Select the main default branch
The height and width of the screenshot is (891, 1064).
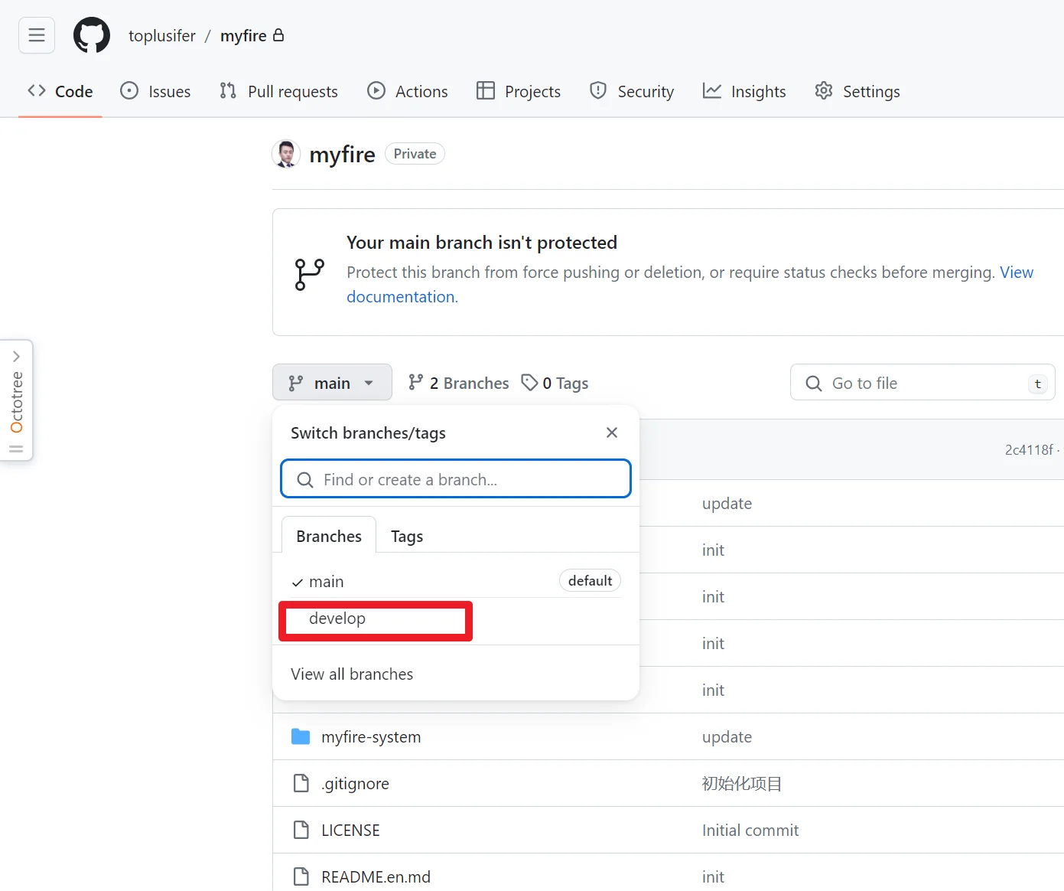(x=327, y=582)
